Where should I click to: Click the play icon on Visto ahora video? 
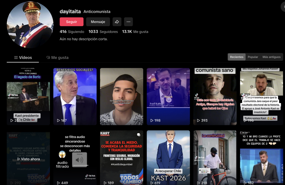point(19,159)
